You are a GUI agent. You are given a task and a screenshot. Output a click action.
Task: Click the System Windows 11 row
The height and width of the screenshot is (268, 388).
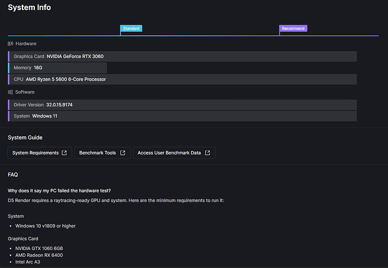point(182,116)
